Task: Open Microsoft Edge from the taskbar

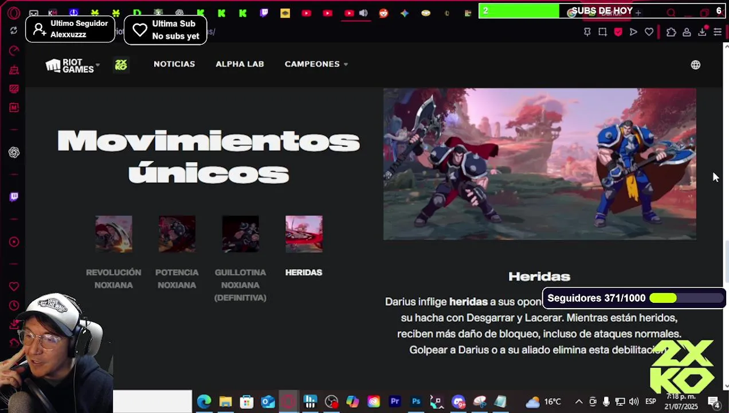Action: pos(204,402)
